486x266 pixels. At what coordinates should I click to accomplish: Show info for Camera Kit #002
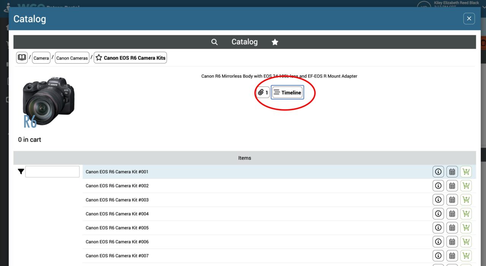(438, 186)
